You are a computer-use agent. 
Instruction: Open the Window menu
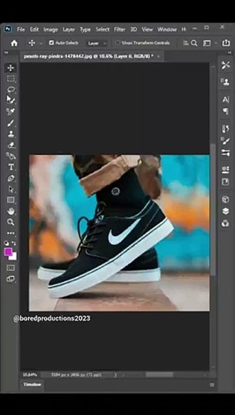167,29
